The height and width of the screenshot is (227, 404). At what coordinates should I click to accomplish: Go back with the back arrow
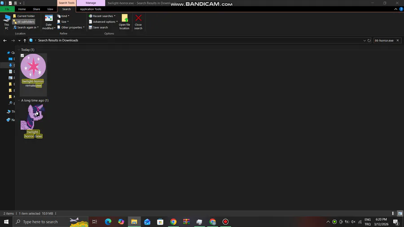coord(5,40)
